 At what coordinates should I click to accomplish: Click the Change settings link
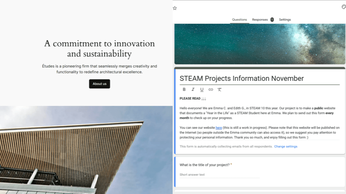click(285, 147)
